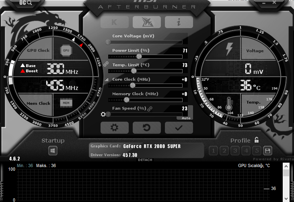This screenshot has width=294, height=202.
Task: Select profile slot 1
Action: tap(214, 151)
